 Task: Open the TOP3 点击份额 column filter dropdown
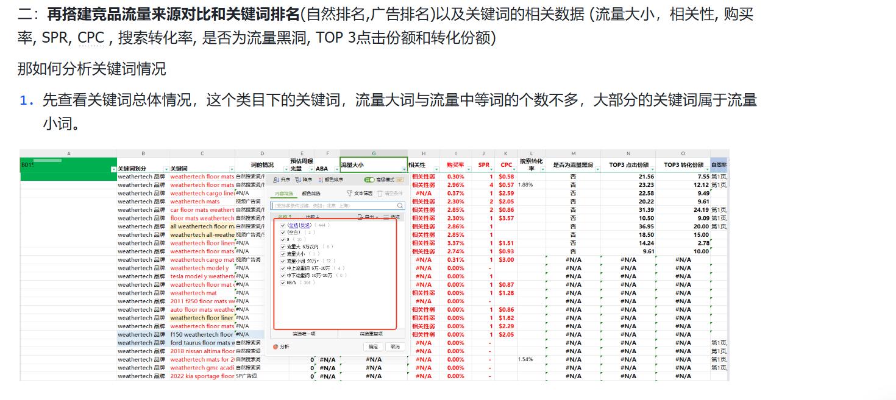(x=652, y=169)
